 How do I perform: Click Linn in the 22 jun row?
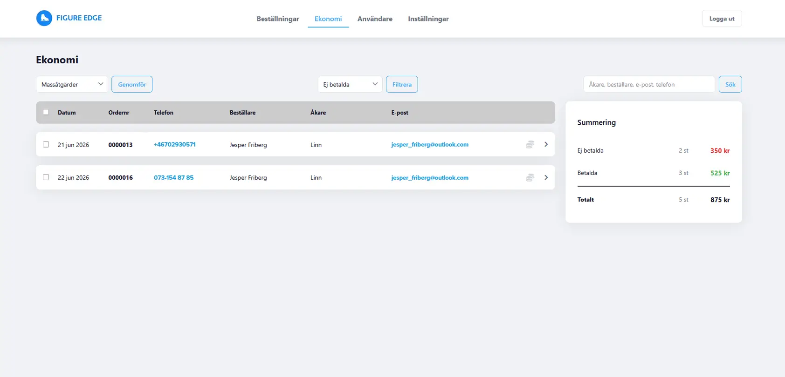coord(316,177)
